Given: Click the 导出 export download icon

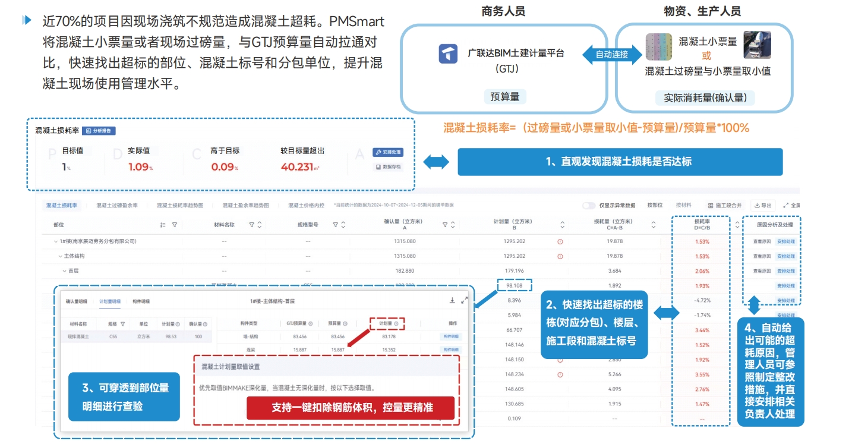Looking at the screenshot, I should coord(758,206).
